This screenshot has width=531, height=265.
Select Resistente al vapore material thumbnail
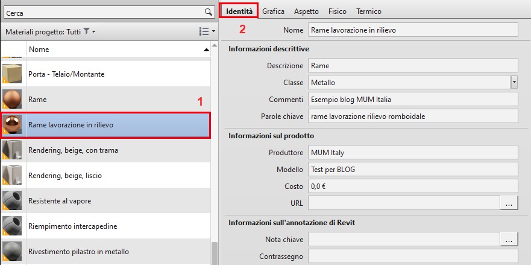(12, 200)
